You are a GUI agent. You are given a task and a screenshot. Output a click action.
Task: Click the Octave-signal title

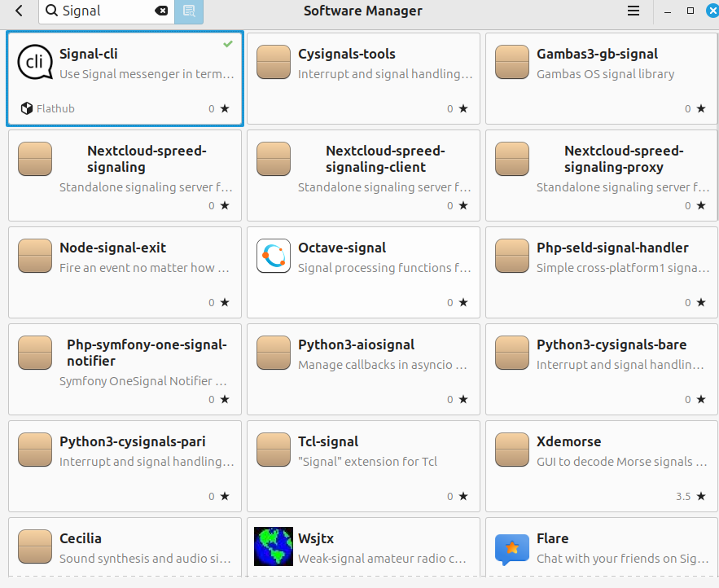click(x=342, y=248)
